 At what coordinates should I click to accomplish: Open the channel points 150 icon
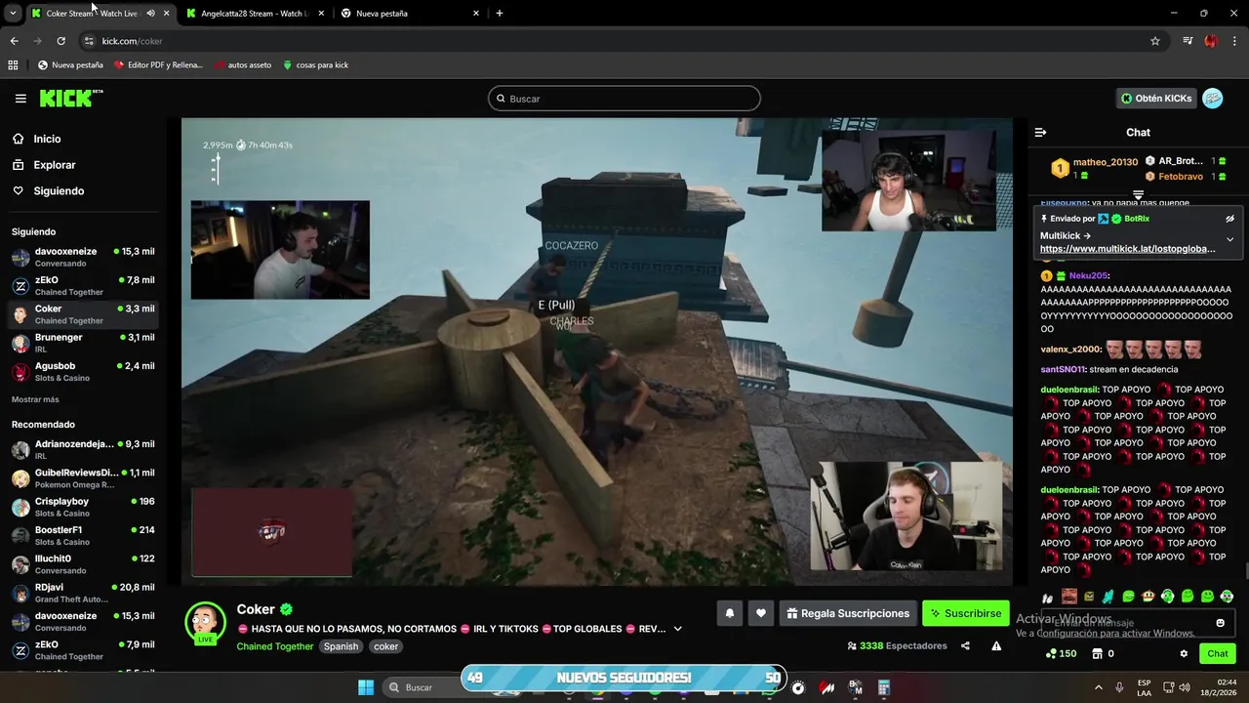coord(1061,653)
